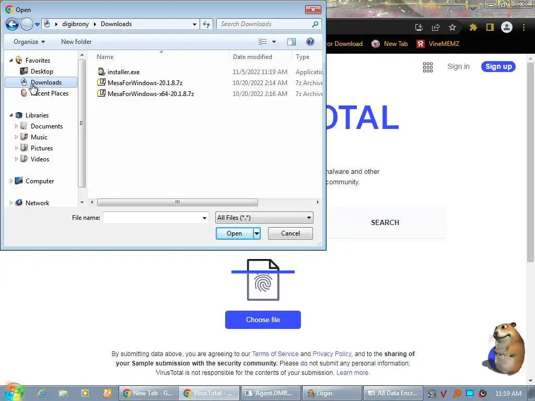Go back in the Open dialog

(x=12, y=24)
